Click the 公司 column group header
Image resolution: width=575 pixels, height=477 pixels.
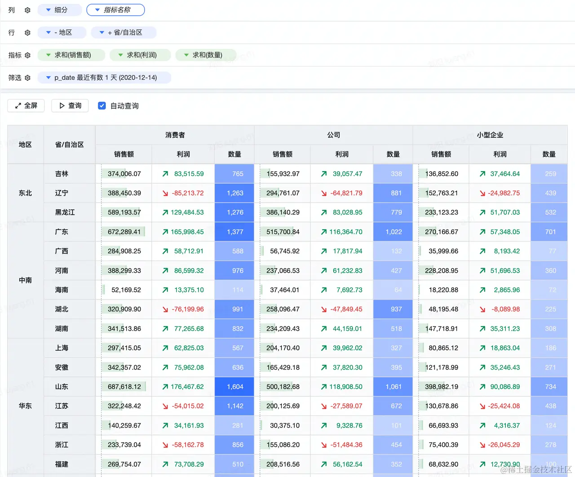point(333,135)
